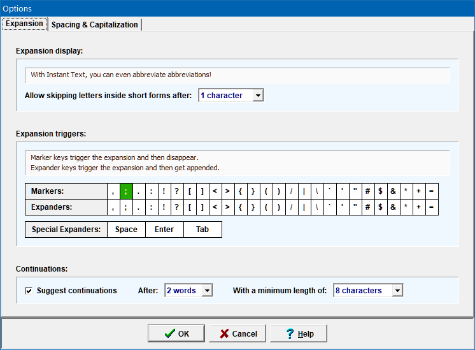Click the Help button
The height and width of the screenshot is (350, 475).
(299, 333)
